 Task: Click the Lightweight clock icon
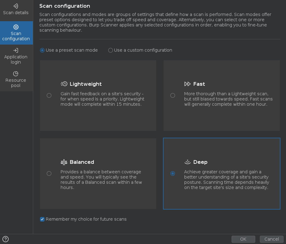tap(64, 84)
